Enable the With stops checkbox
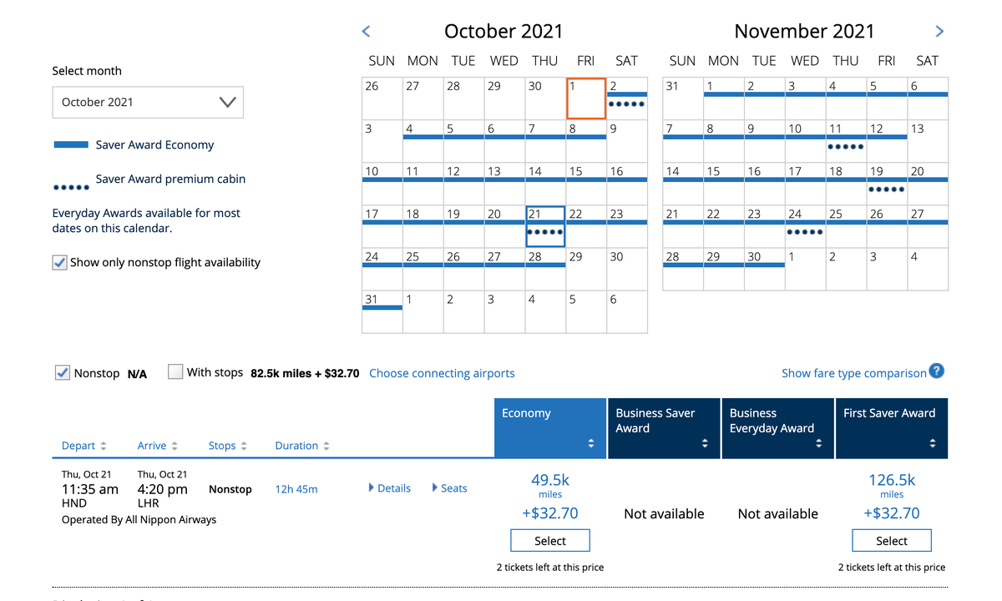The image size is (1002, 601). pyautogui.click(x=175, y=372)
